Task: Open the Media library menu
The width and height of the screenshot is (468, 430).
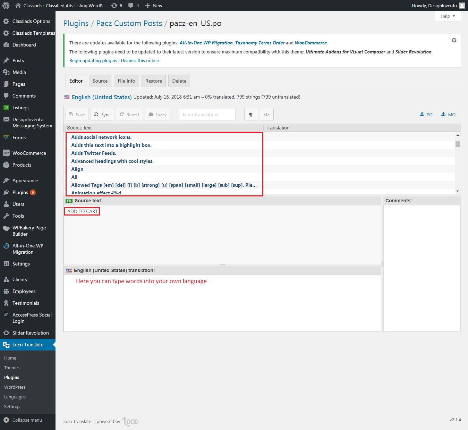Action: pyautogui.click(x=28, y=72)
